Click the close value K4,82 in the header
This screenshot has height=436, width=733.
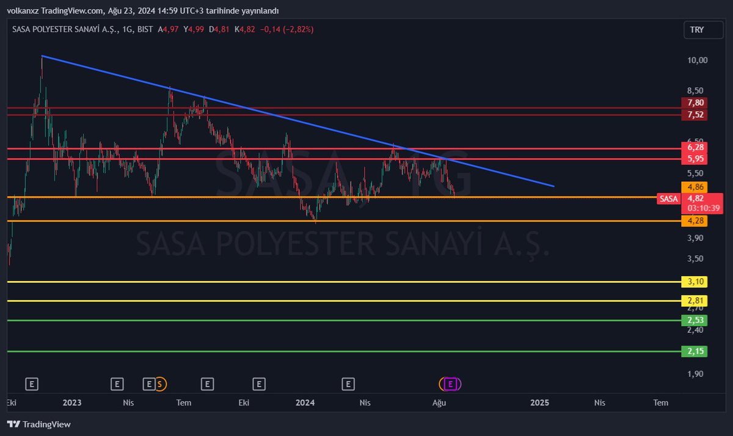(245, 29)
